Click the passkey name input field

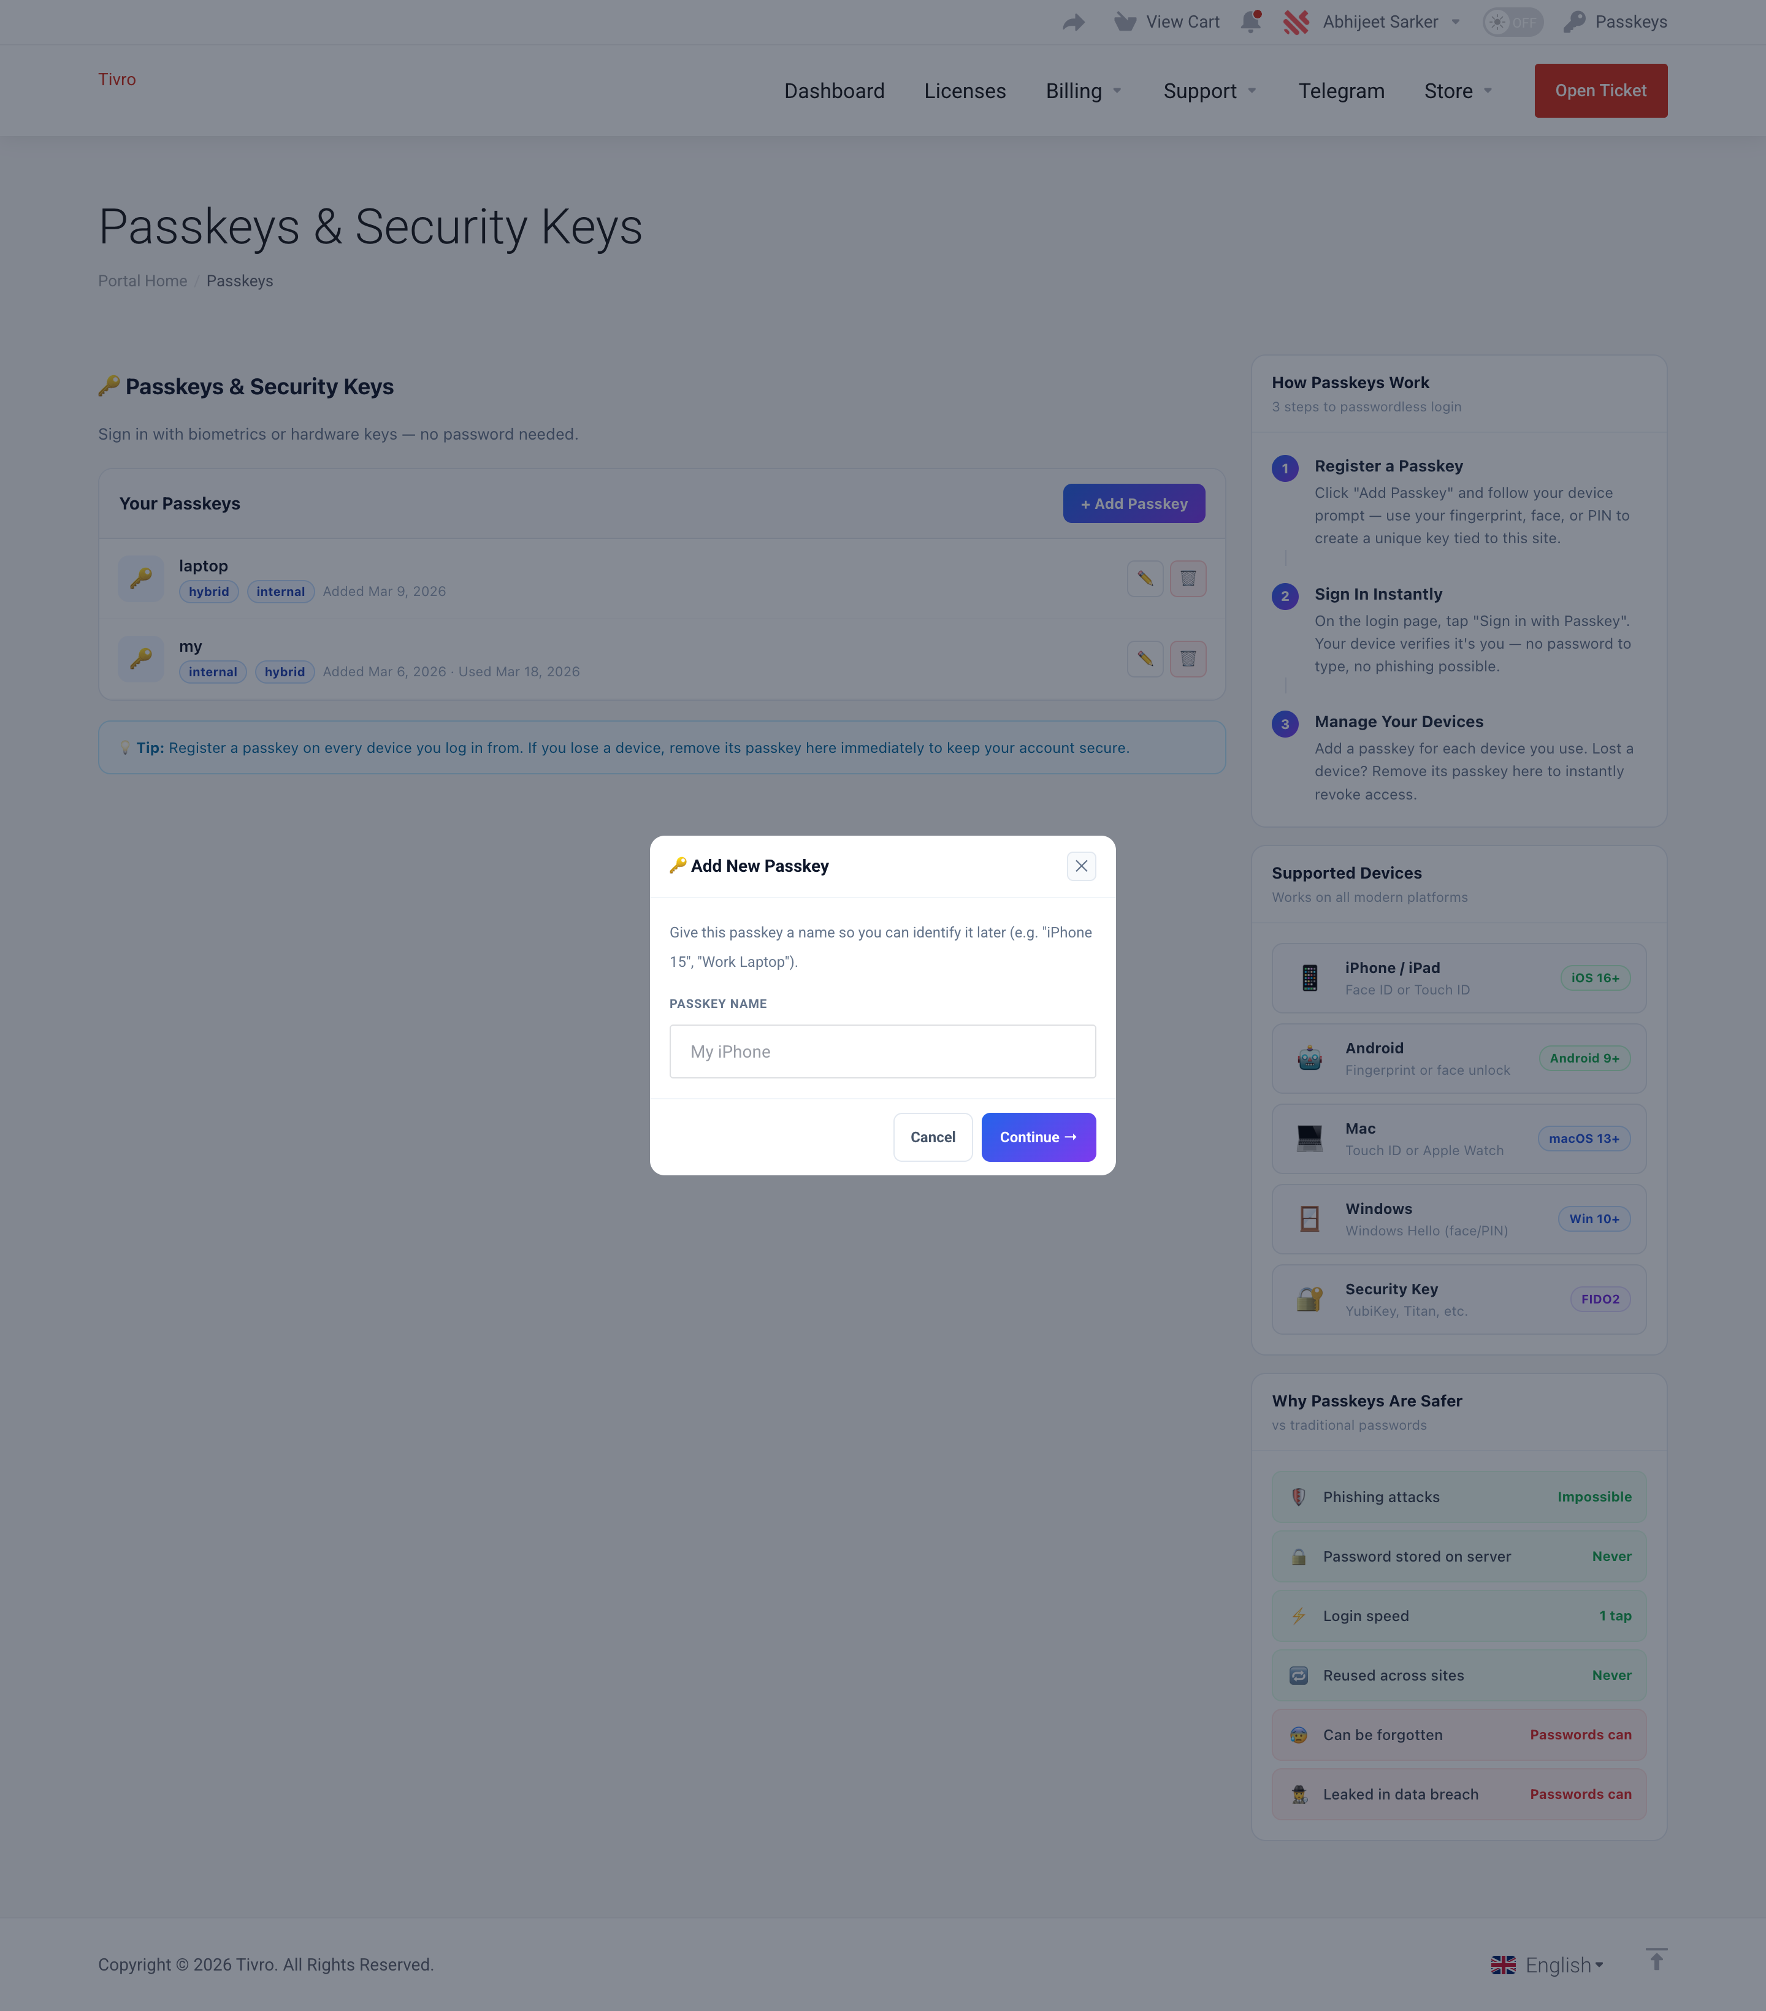[882, 1051]
